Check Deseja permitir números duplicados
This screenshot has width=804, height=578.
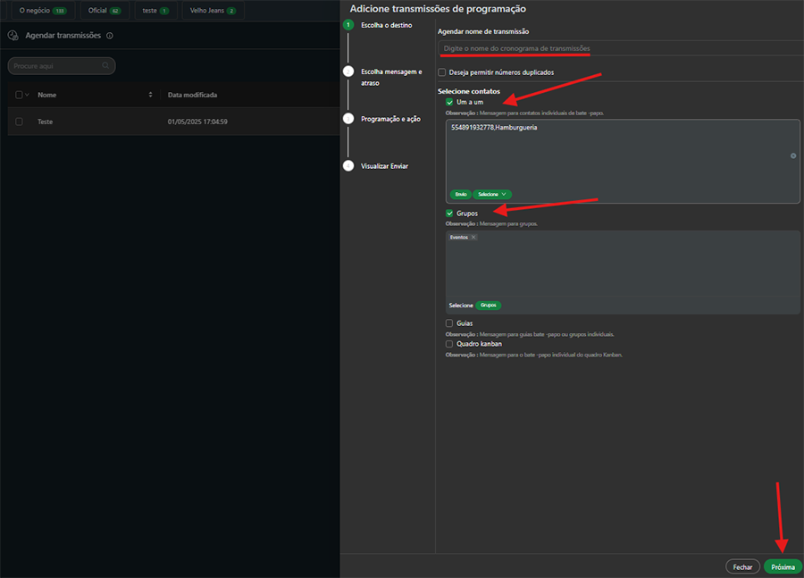pos(442,72)
